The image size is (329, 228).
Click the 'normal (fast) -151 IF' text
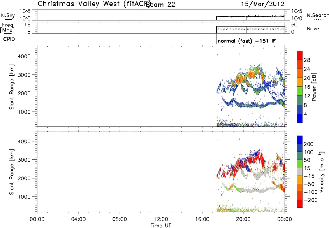(246, 41)
